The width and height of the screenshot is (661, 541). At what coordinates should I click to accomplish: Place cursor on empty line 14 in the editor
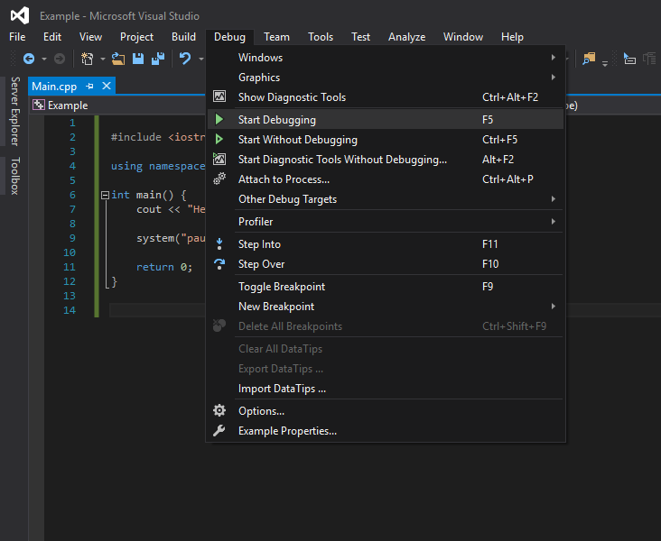[157, 310]
